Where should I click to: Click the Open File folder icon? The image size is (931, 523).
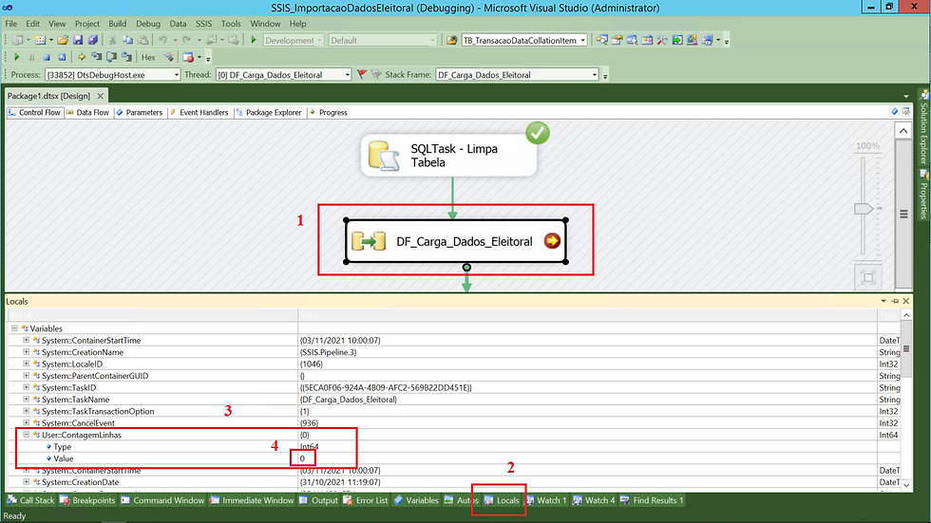coord(63,40)
